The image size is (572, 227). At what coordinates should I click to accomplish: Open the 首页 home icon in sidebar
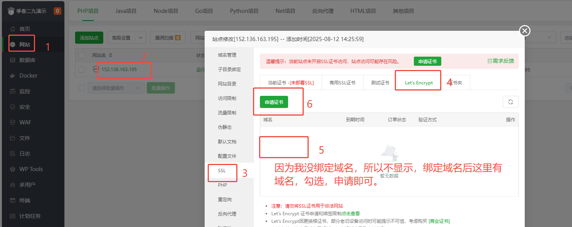click(13, 29)
